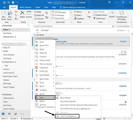133x120 pixels.
Task: Open the New Project Team folder
Action: [10, 76]
